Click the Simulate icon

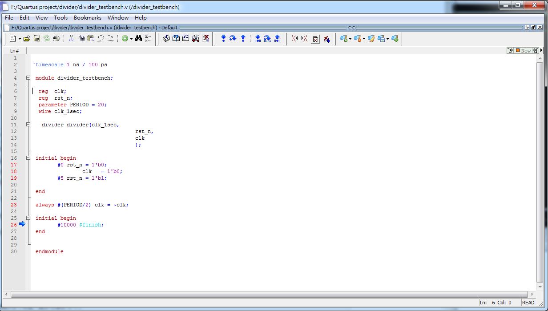pos(186,39)
